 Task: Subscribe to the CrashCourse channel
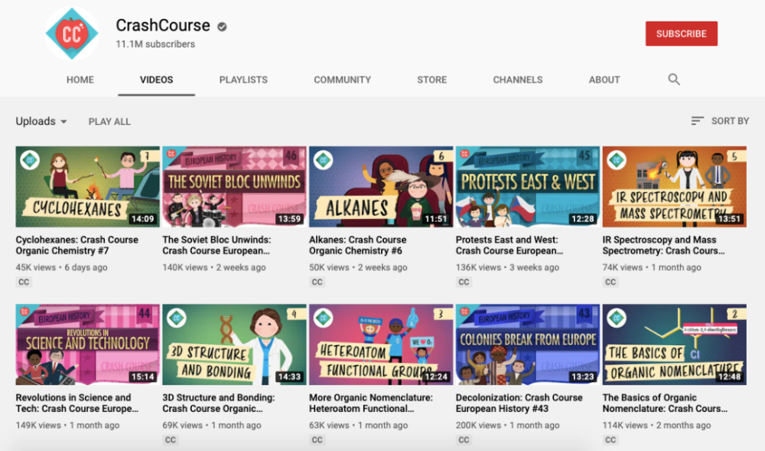pyautogui.click(x=682, y=34)
